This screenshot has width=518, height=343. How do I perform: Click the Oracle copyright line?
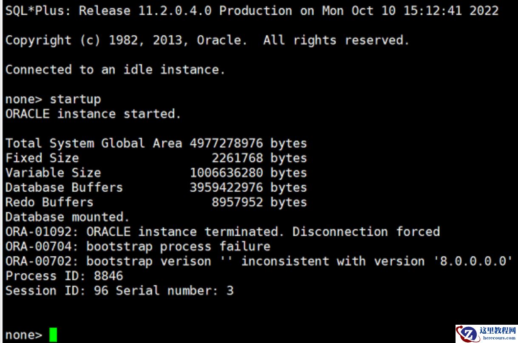pyautogui.click(x=207, y=40)
